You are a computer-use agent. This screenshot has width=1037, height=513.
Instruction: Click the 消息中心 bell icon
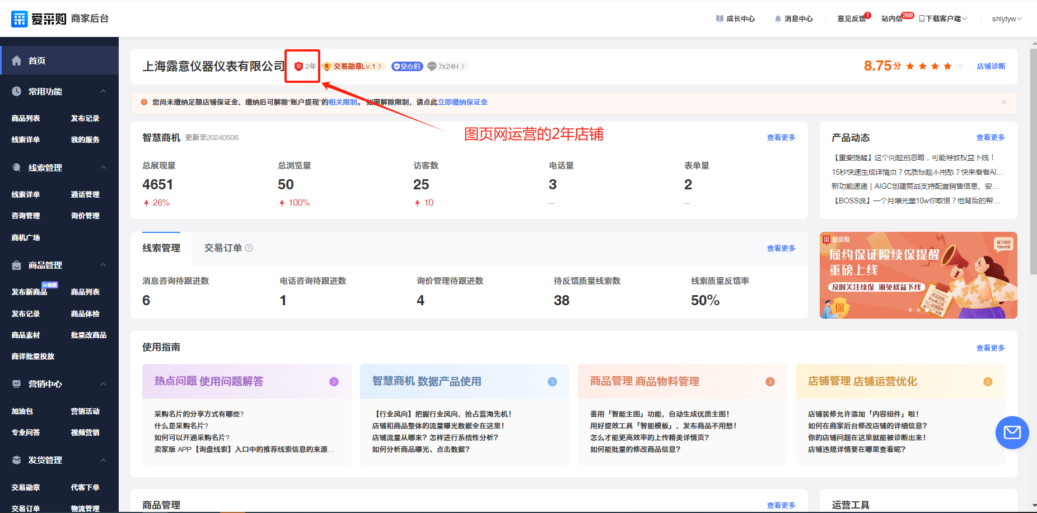coord(778,18)
